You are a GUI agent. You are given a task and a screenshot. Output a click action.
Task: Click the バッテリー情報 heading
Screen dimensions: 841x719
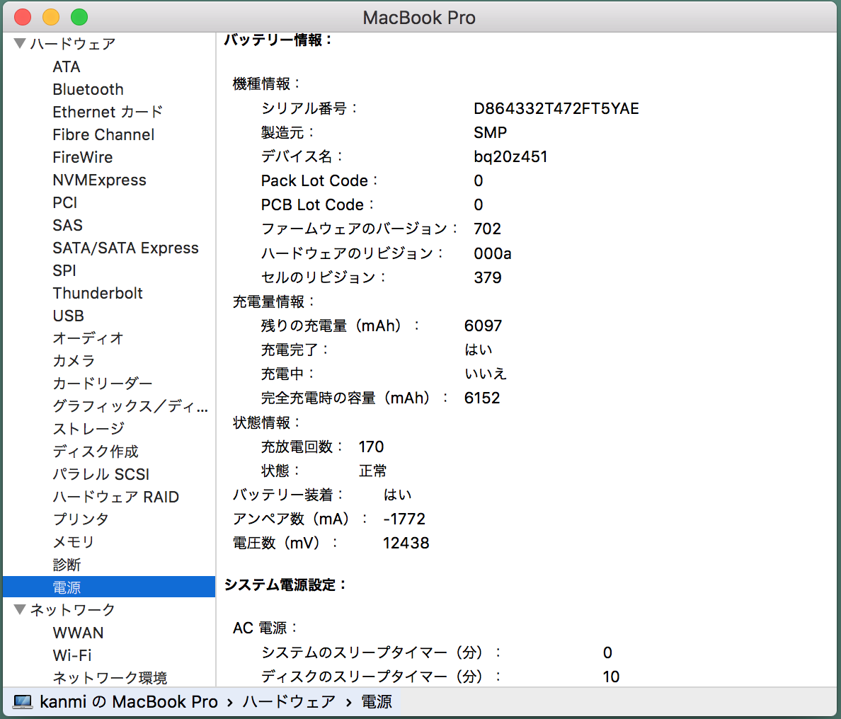(x=278, y=40)
